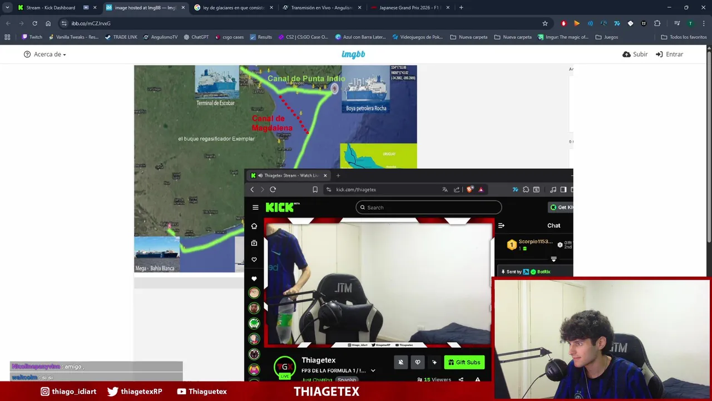712x401 pixels.
Task: Reload the inner kick.com page
Action: point(273,189)
